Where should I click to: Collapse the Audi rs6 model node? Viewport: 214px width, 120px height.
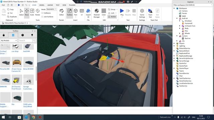click(177, 18)
